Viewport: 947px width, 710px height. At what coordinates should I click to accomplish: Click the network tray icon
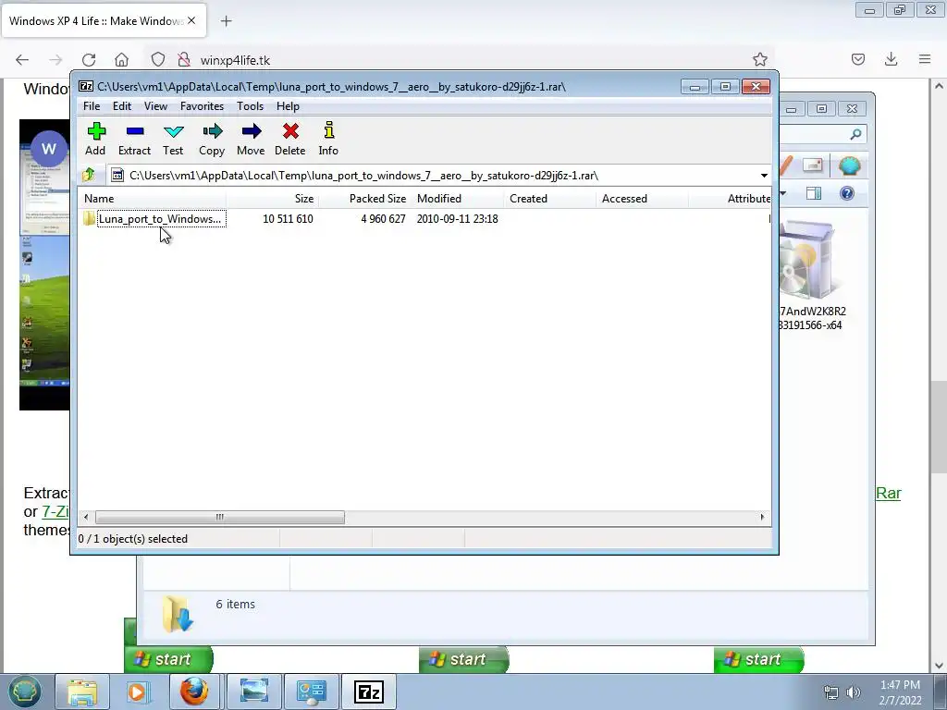tap(831, 692)
